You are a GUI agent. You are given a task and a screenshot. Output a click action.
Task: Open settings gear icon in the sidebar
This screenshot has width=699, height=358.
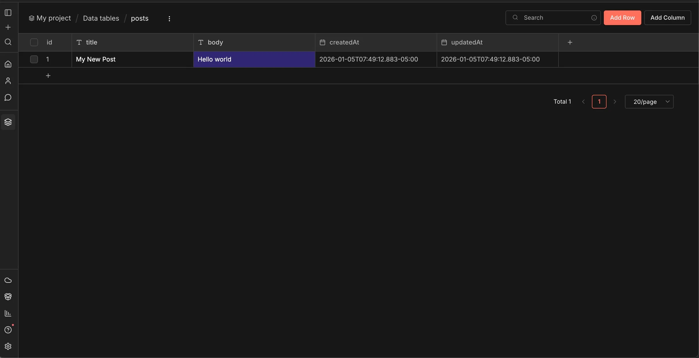pos(8,346)
